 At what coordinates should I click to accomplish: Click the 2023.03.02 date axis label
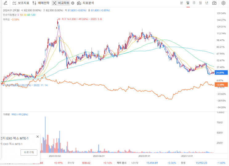click(55, 156)
